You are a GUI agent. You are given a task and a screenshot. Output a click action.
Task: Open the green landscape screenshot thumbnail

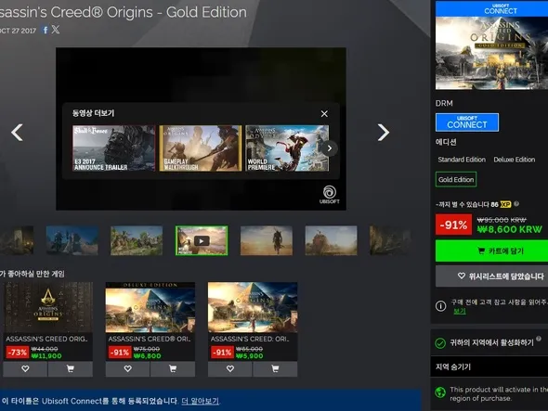click(137, 240)
